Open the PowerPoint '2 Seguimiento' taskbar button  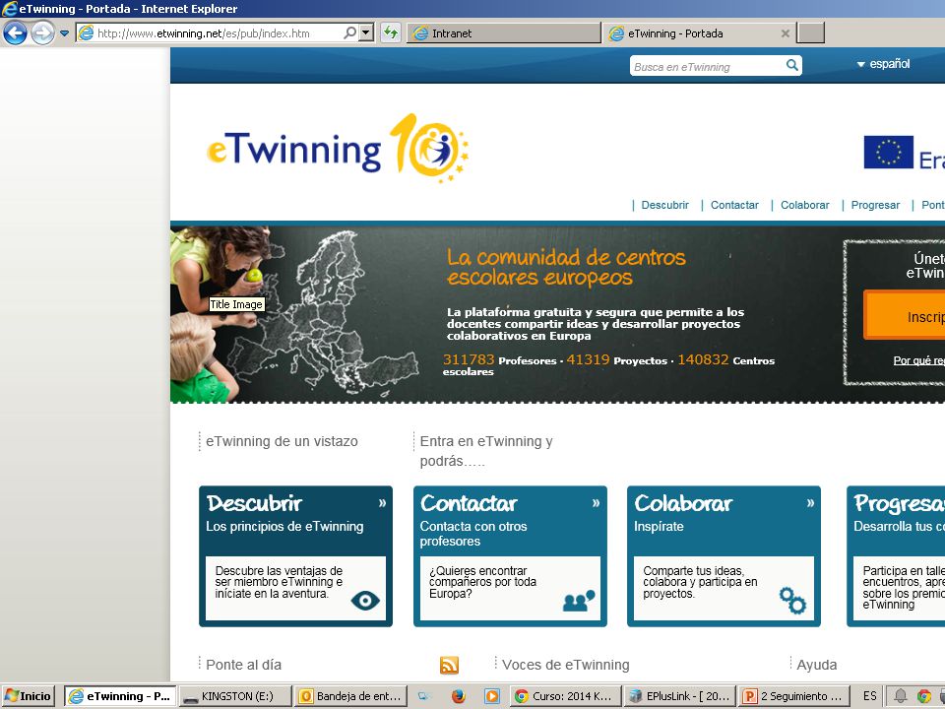pos(795,696)
